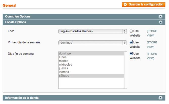
Task: Enable Use Website checkbox for Local
Action: coord(131,31)
